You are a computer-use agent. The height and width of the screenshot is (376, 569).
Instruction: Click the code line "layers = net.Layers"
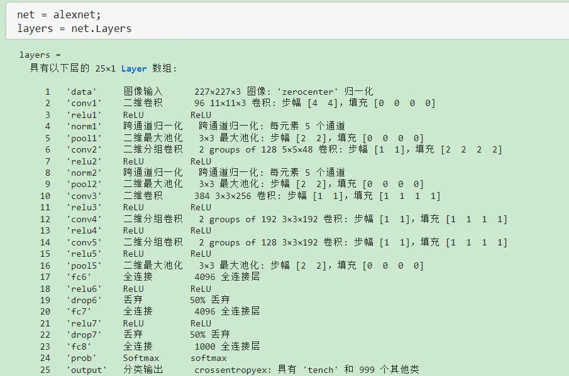click(x=74, y=28)
